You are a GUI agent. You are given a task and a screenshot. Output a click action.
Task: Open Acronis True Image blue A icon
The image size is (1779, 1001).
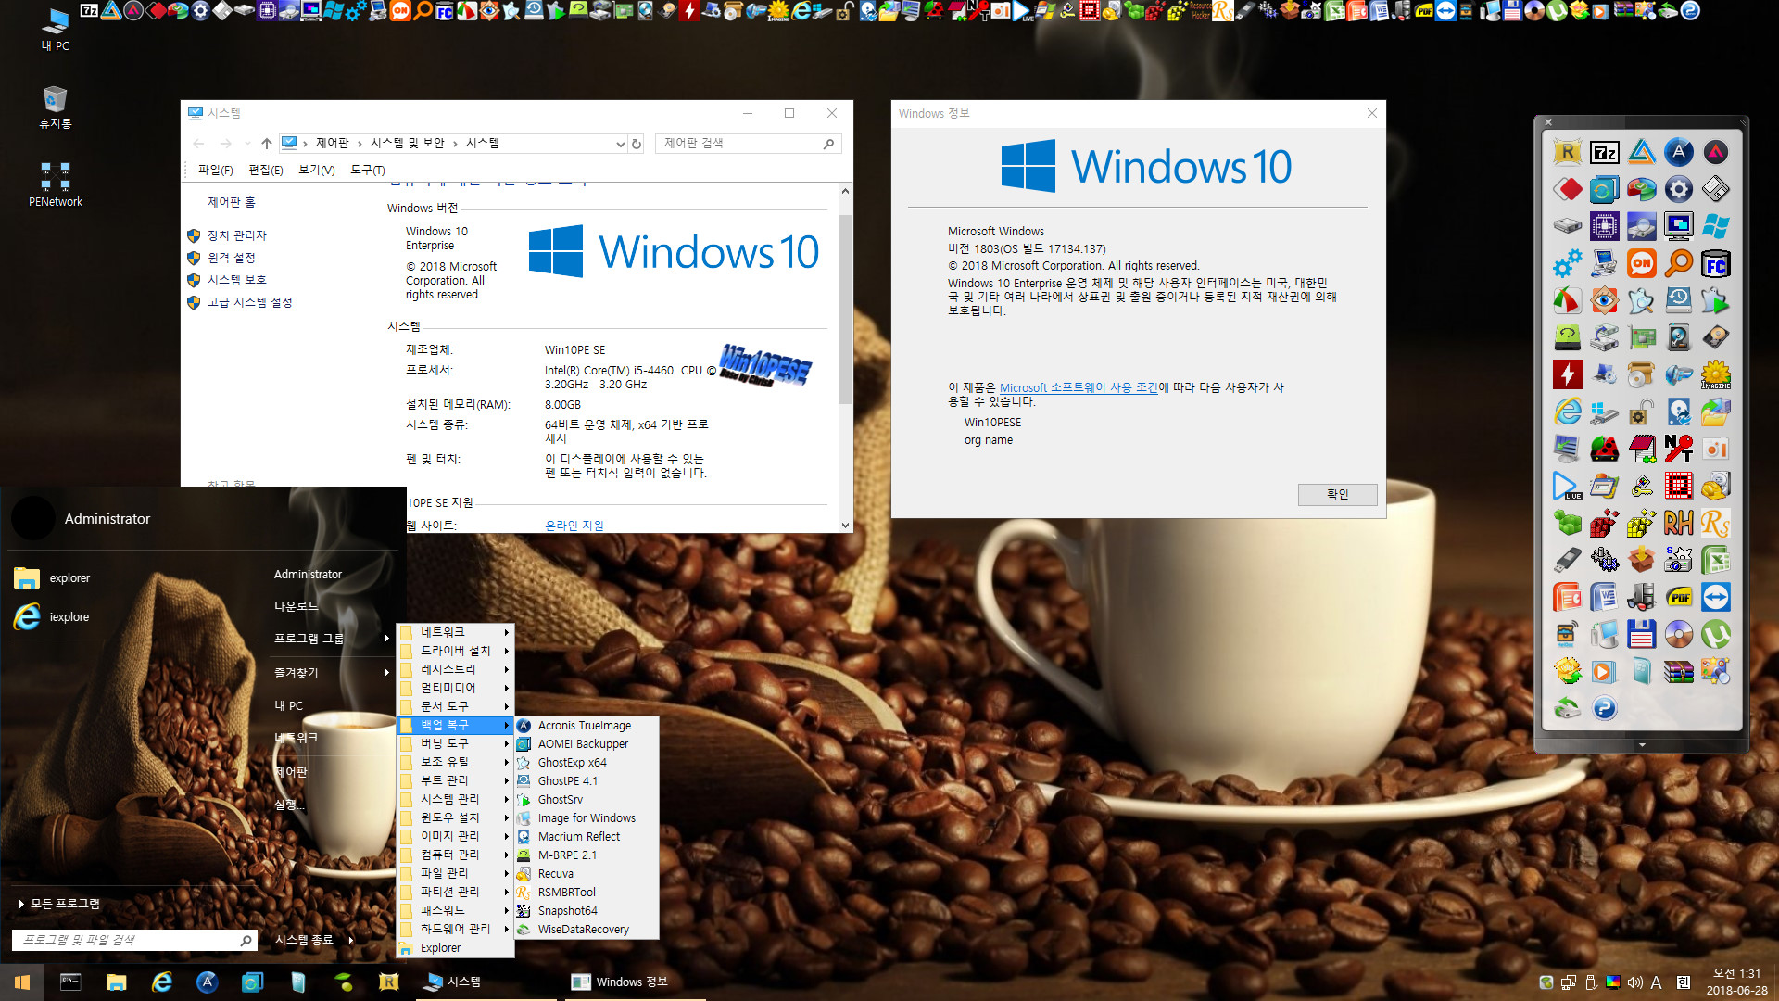pyautogui.click(x=1678, y=152)
